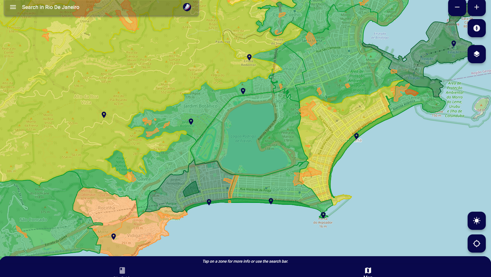Open the map layers button
Viewport: 491px width, 277px height.
(x=477, y=54)
